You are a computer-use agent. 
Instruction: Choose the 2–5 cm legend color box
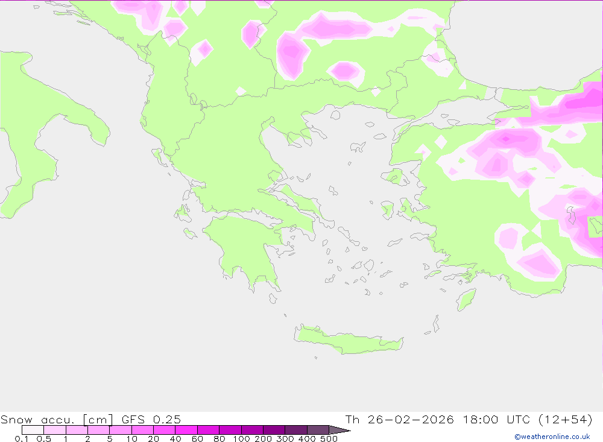click(98, 430)
